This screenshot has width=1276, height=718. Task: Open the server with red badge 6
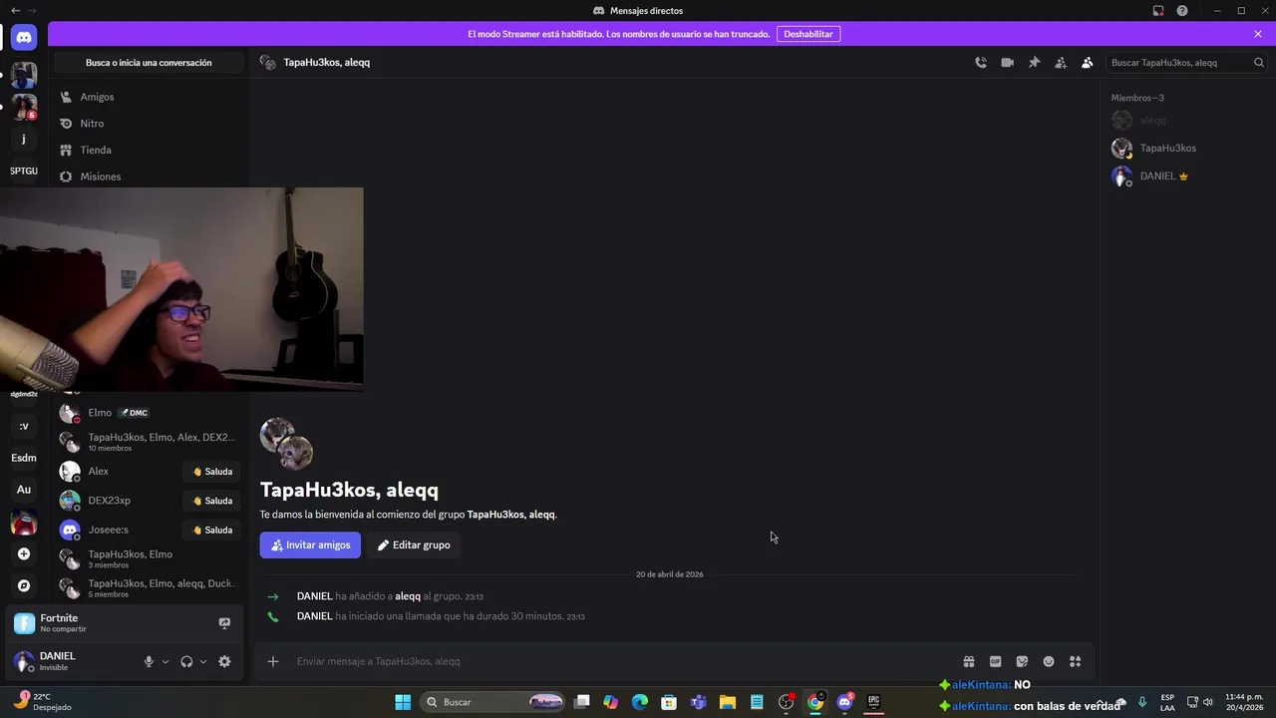coord(24,107)
